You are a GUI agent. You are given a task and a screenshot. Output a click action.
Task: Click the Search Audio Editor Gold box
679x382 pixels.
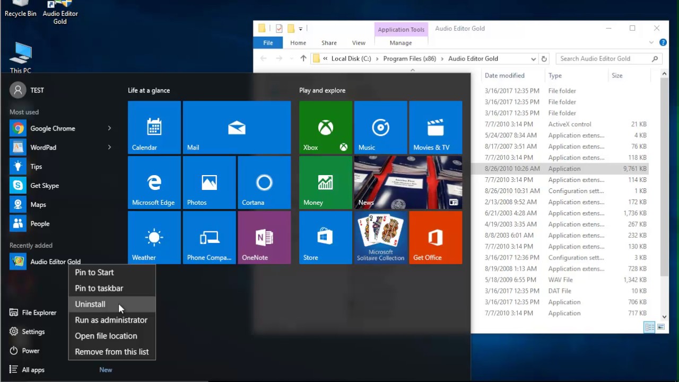(x=608, y=59)
